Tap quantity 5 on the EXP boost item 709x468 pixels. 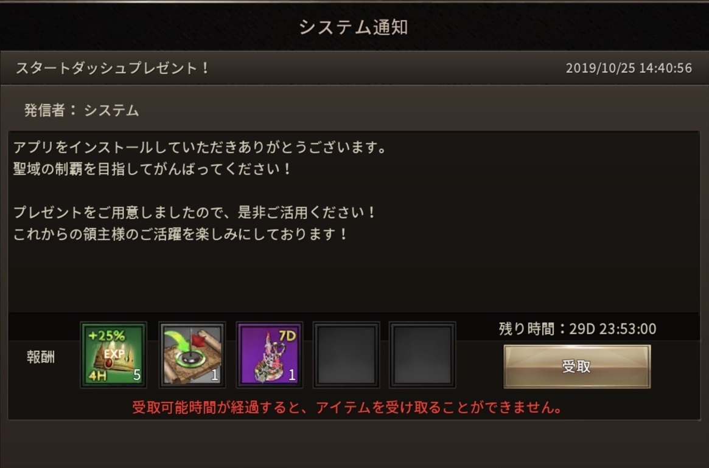[136, 374]
